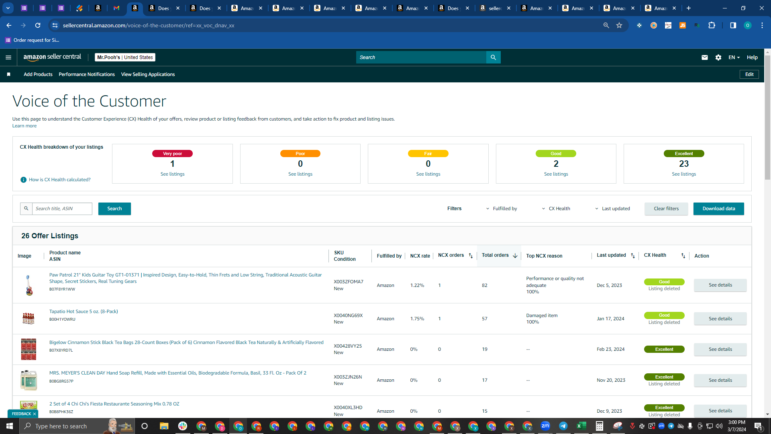Viewport: 771px width, 434px height.
Task: See details for Paw Patrol guitar
Action: [x=720, y=285]
